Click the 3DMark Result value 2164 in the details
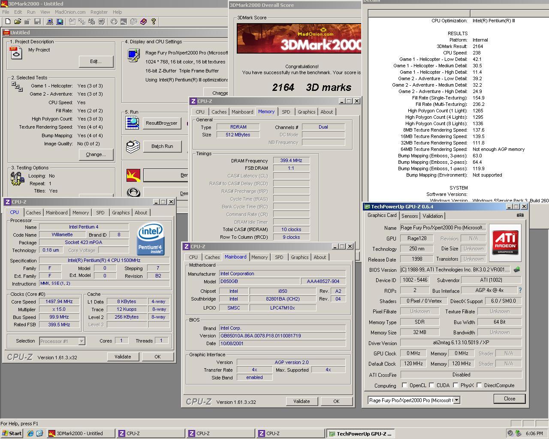Image resolution: width=549 pixels, height=439 pixels. [478, 46]
